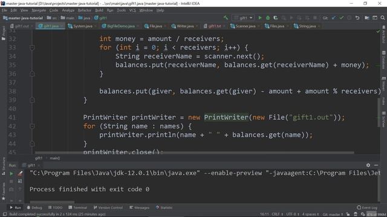Hide the Run tool window

pos(376,165)
